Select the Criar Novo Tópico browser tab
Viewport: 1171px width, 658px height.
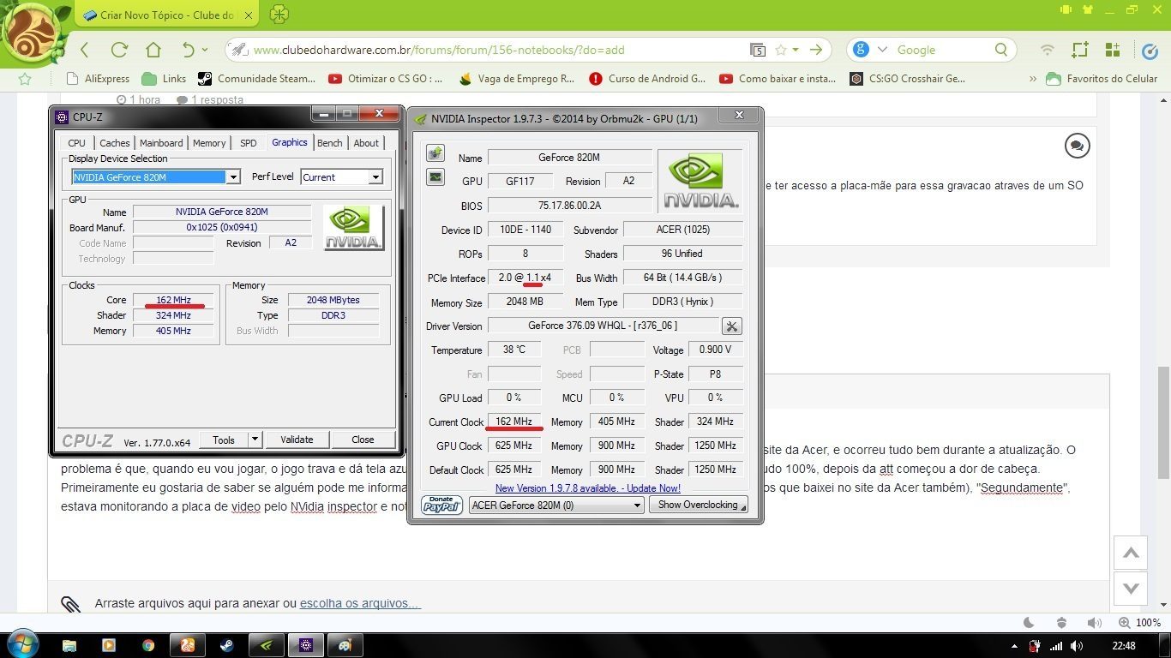click(167, 15)
